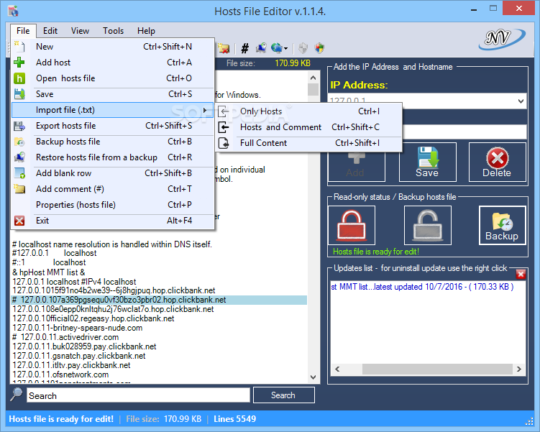The width and height of the screenshot is (540, 432).
Task: Open the File menu
Action: click(x=23, y=31)
